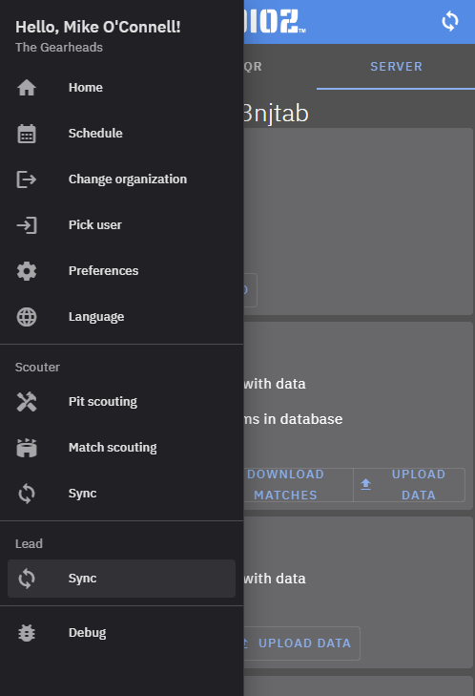Click the Change organization exit icon
The image size is (475, 696).
27,179
